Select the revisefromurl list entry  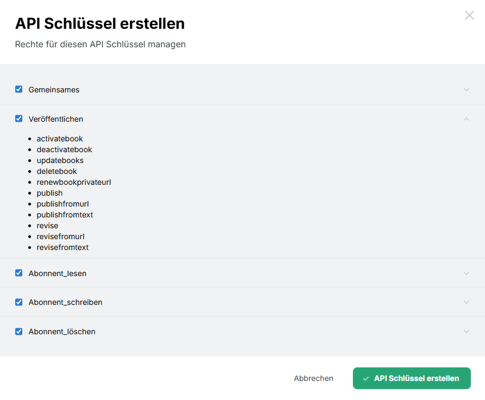tap(60, 236)
